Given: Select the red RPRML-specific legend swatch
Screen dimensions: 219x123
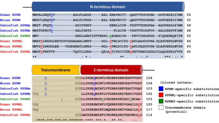Looking at the screenshot, I should (161, 95).
